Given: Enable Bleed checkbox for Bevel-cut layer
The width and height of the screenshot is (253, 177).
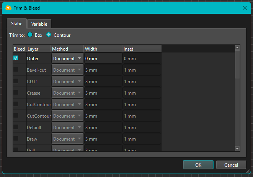Looking at the screenshot, I should (x=16, y=70).
